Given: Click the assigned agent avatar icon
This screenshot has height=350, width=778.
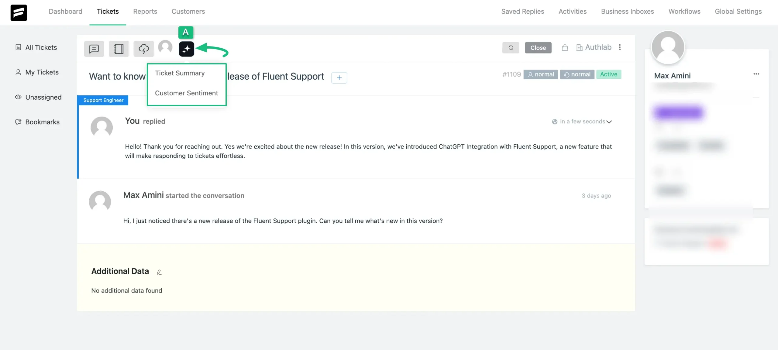Looking at the screenshot, I should click(165, 47).
